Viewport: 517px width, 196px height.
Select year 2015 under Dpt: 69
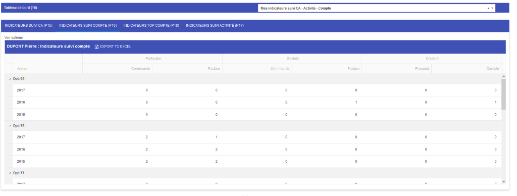[x=21, y=115]
